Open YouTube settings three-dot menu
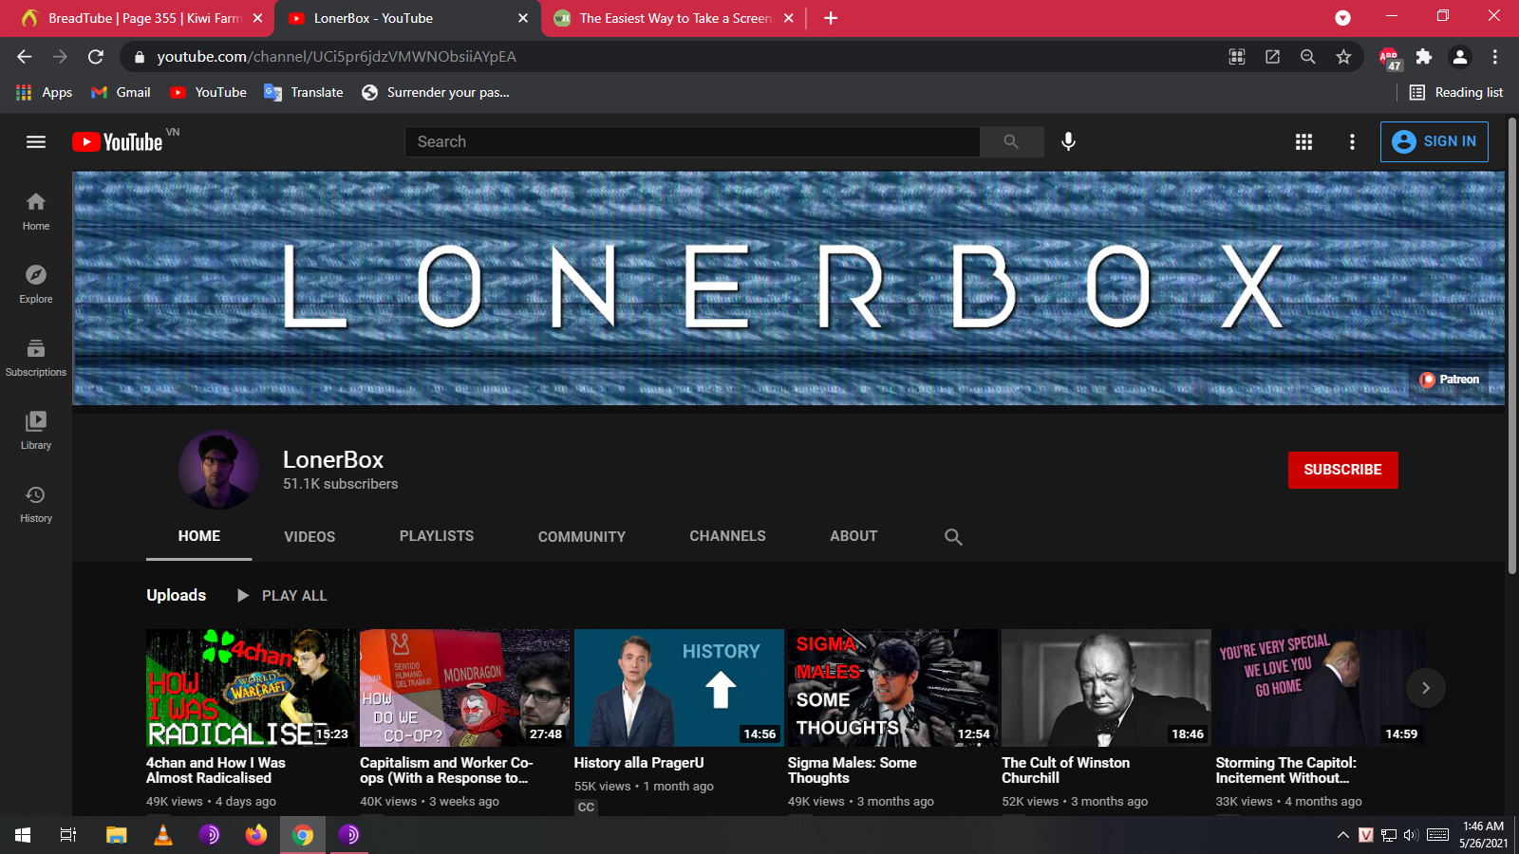Image resolution: width=1519 pixels, height=854 pixels. [x=1352, y=141]
